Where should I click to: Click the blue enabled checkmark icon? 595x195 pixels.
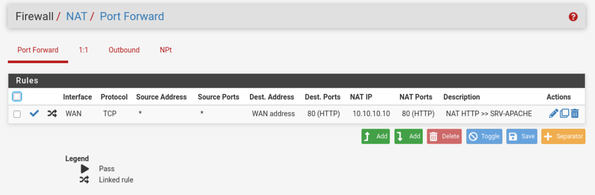coord(35,114)
